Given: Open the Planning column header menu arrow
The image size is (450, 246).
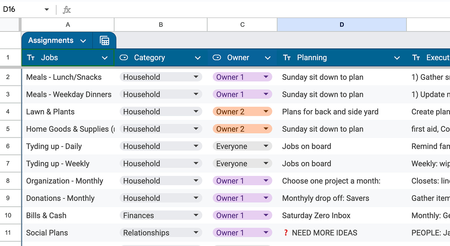Looking at the screenshot, I should coord(397,58).
